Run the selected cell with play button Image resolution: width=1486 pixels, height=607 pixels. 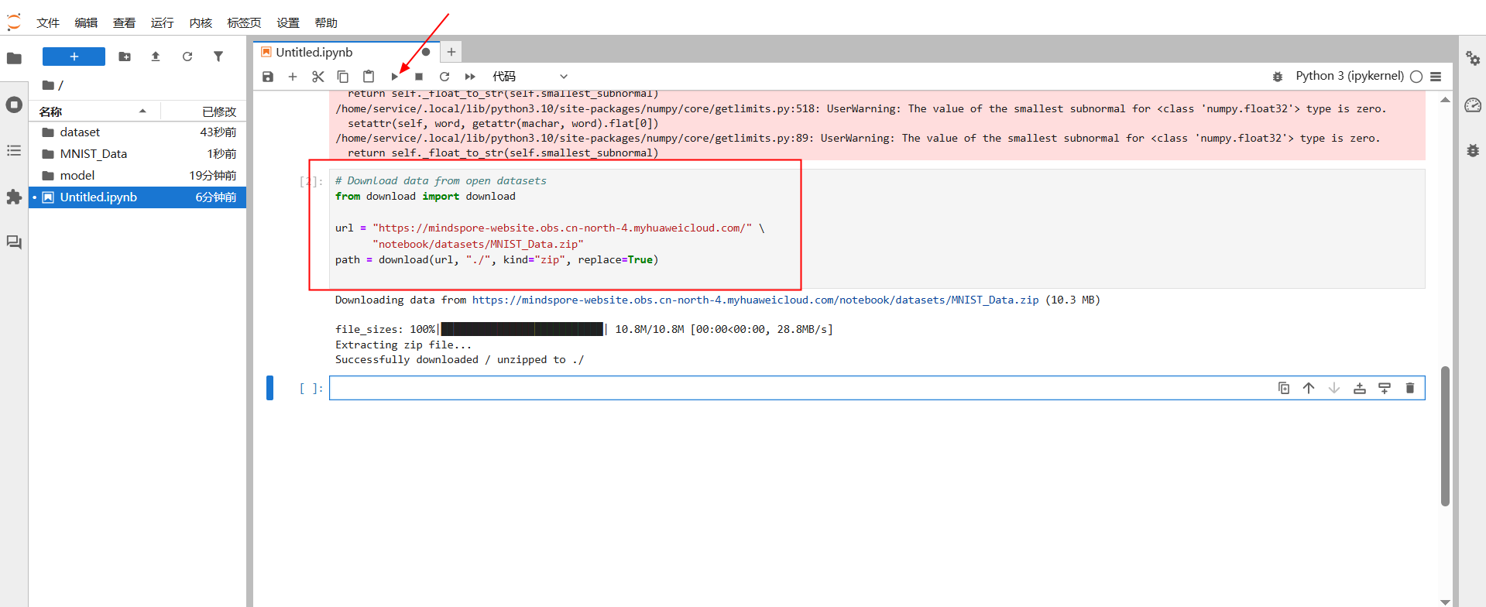click(x=394, y=77)
